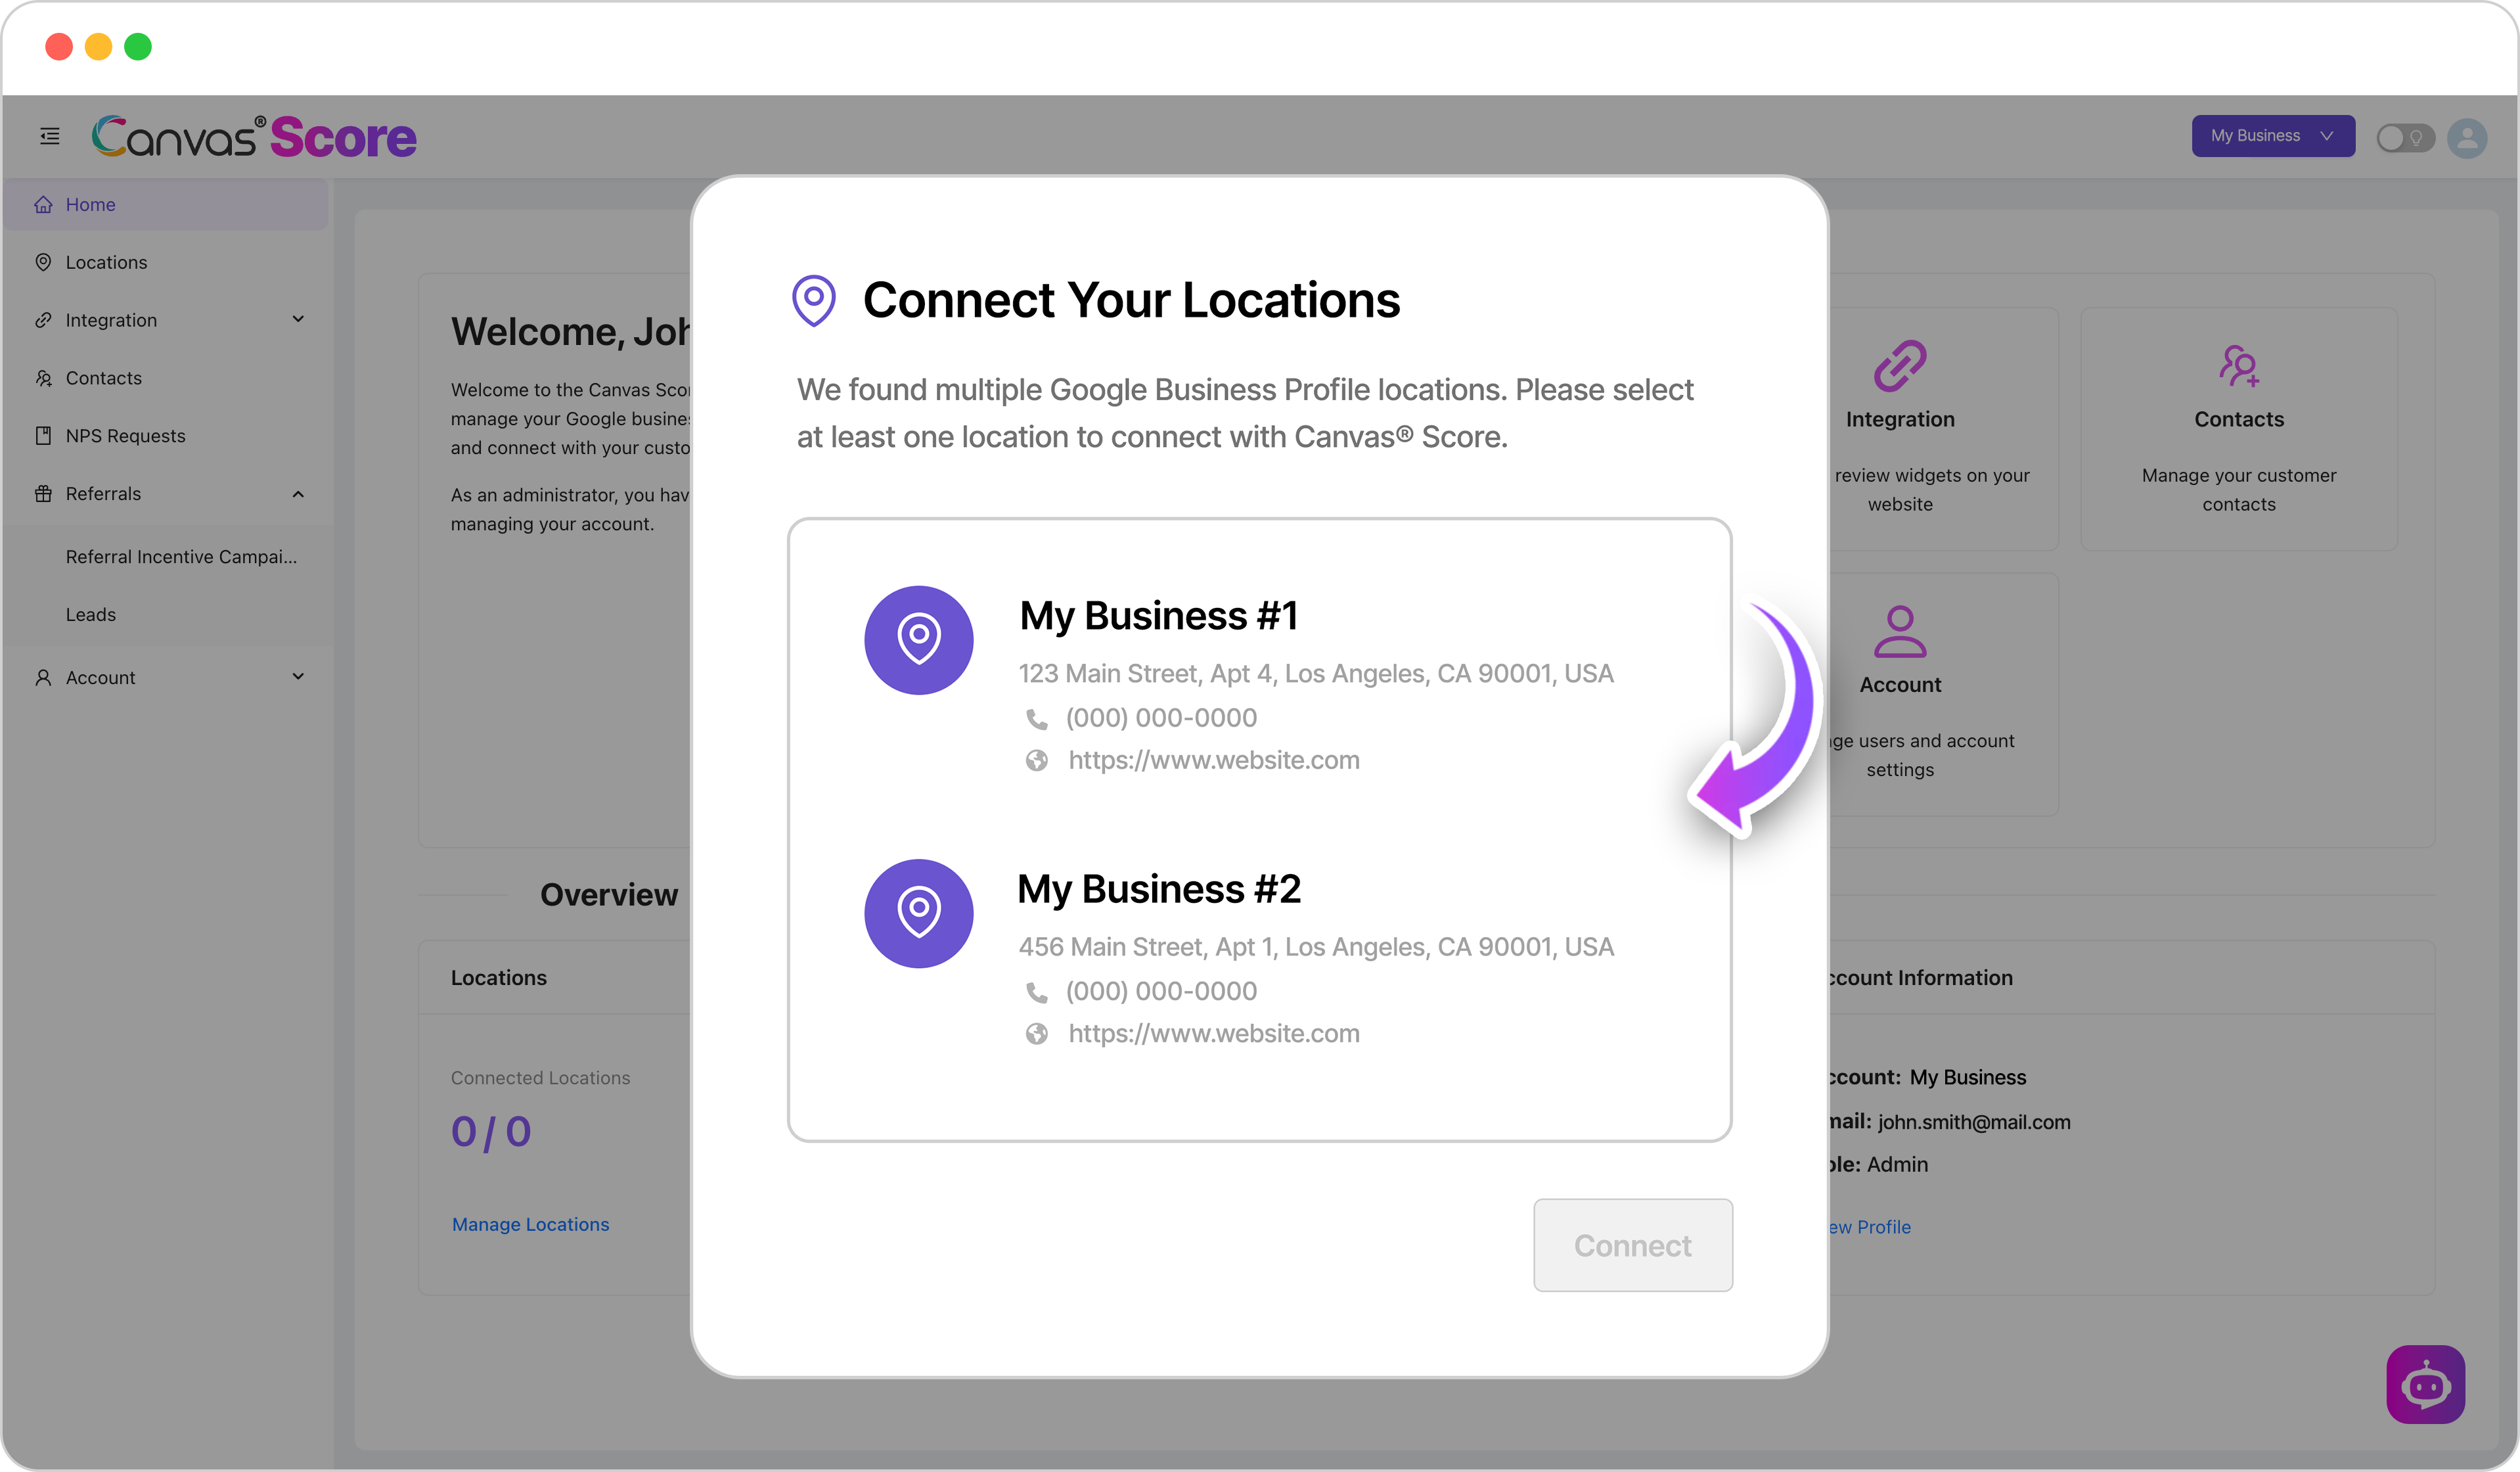Viewport: 2520px width, 1472px height.
Task: Click the NPS Requests bookmark icon
Action: 43,436
